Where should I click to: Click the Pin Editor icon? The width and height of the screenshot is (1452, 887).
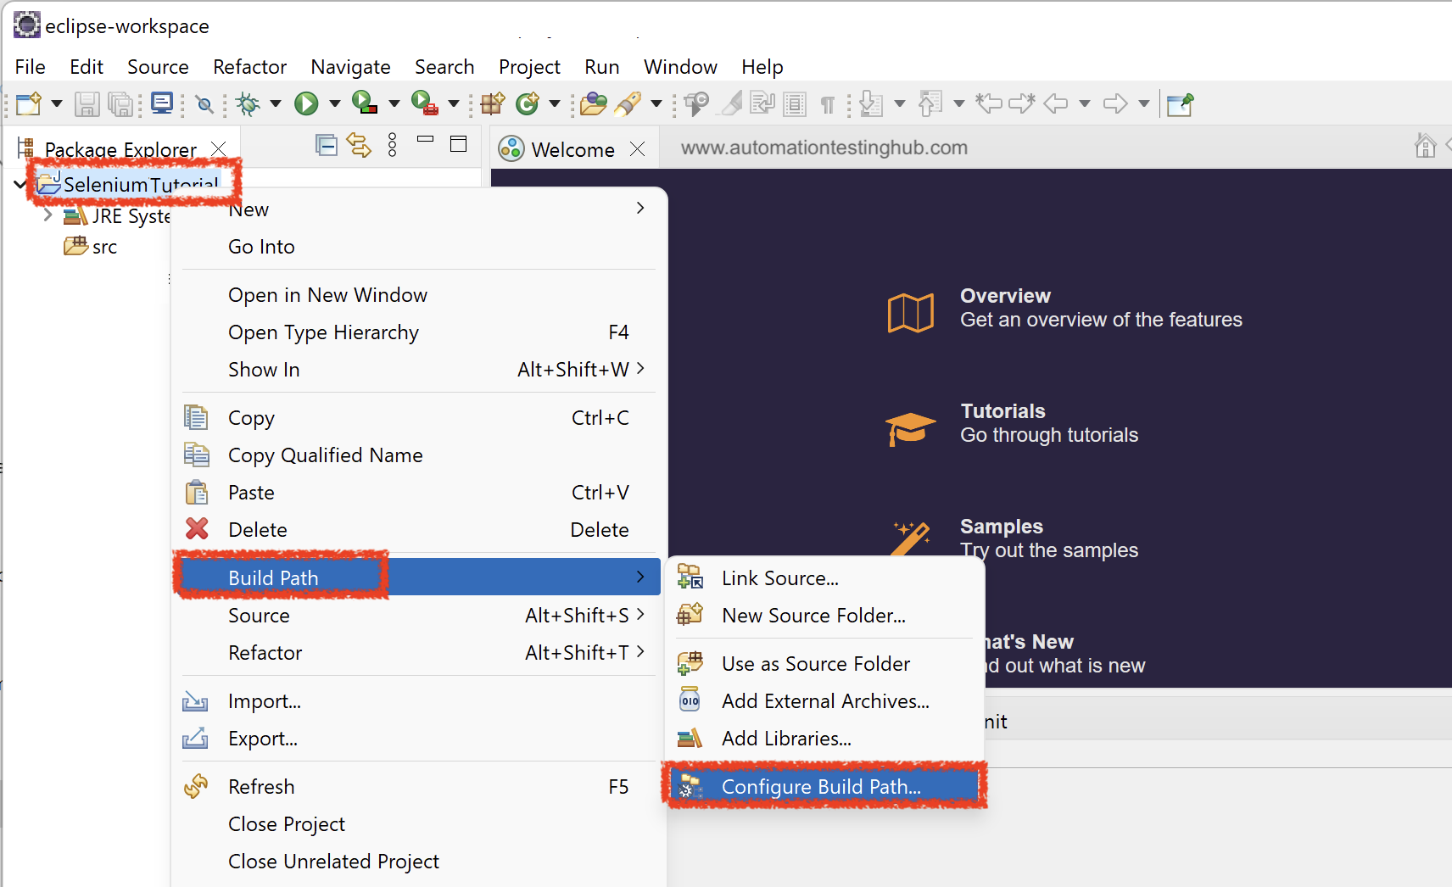tap(1180, 104)
